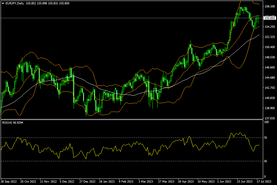Select the 18 Jan 2023 date label
277x185 pixels.
[x=107, y=182]
